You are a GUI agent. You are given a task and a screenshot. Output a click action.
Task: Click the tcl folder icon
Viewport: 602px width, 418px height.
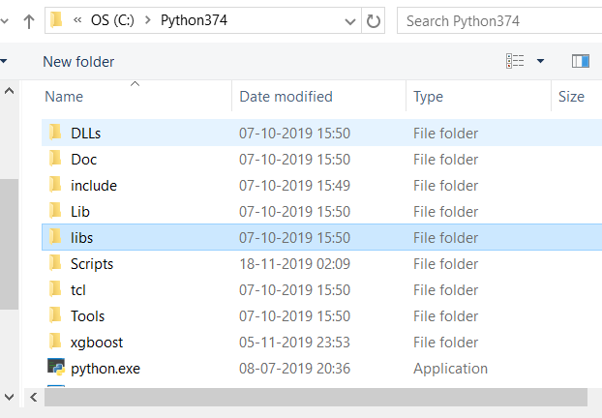pyautogui.click(x=55, y=288)
